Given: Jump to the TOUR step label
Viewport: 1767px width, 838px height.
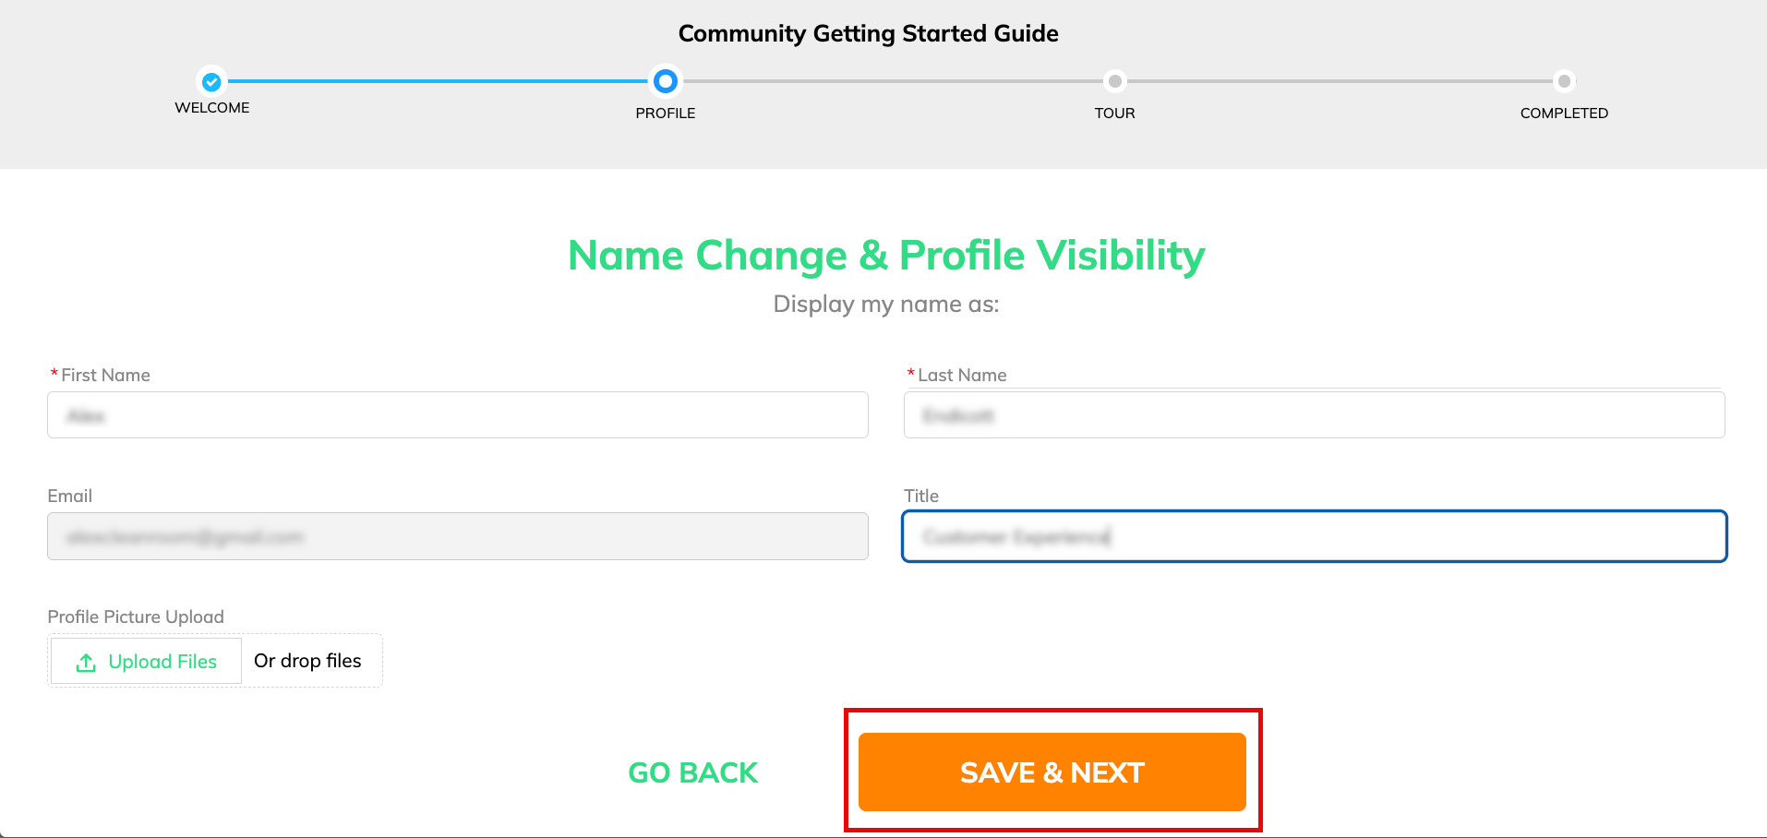Looking at the screenshot, I should coord(1115,114).
